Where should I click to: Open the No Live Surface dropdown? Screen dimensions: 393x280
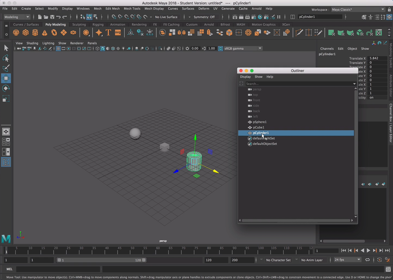[167, 17]
